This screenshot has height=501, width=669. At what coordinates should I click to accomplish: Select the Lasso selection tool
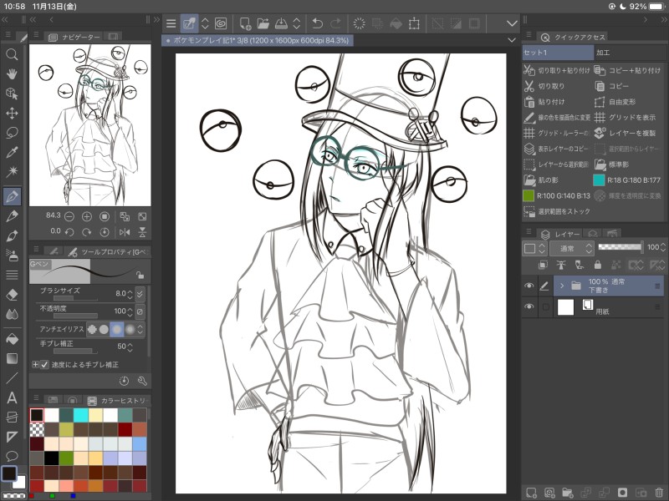click(x=12, y=133)
